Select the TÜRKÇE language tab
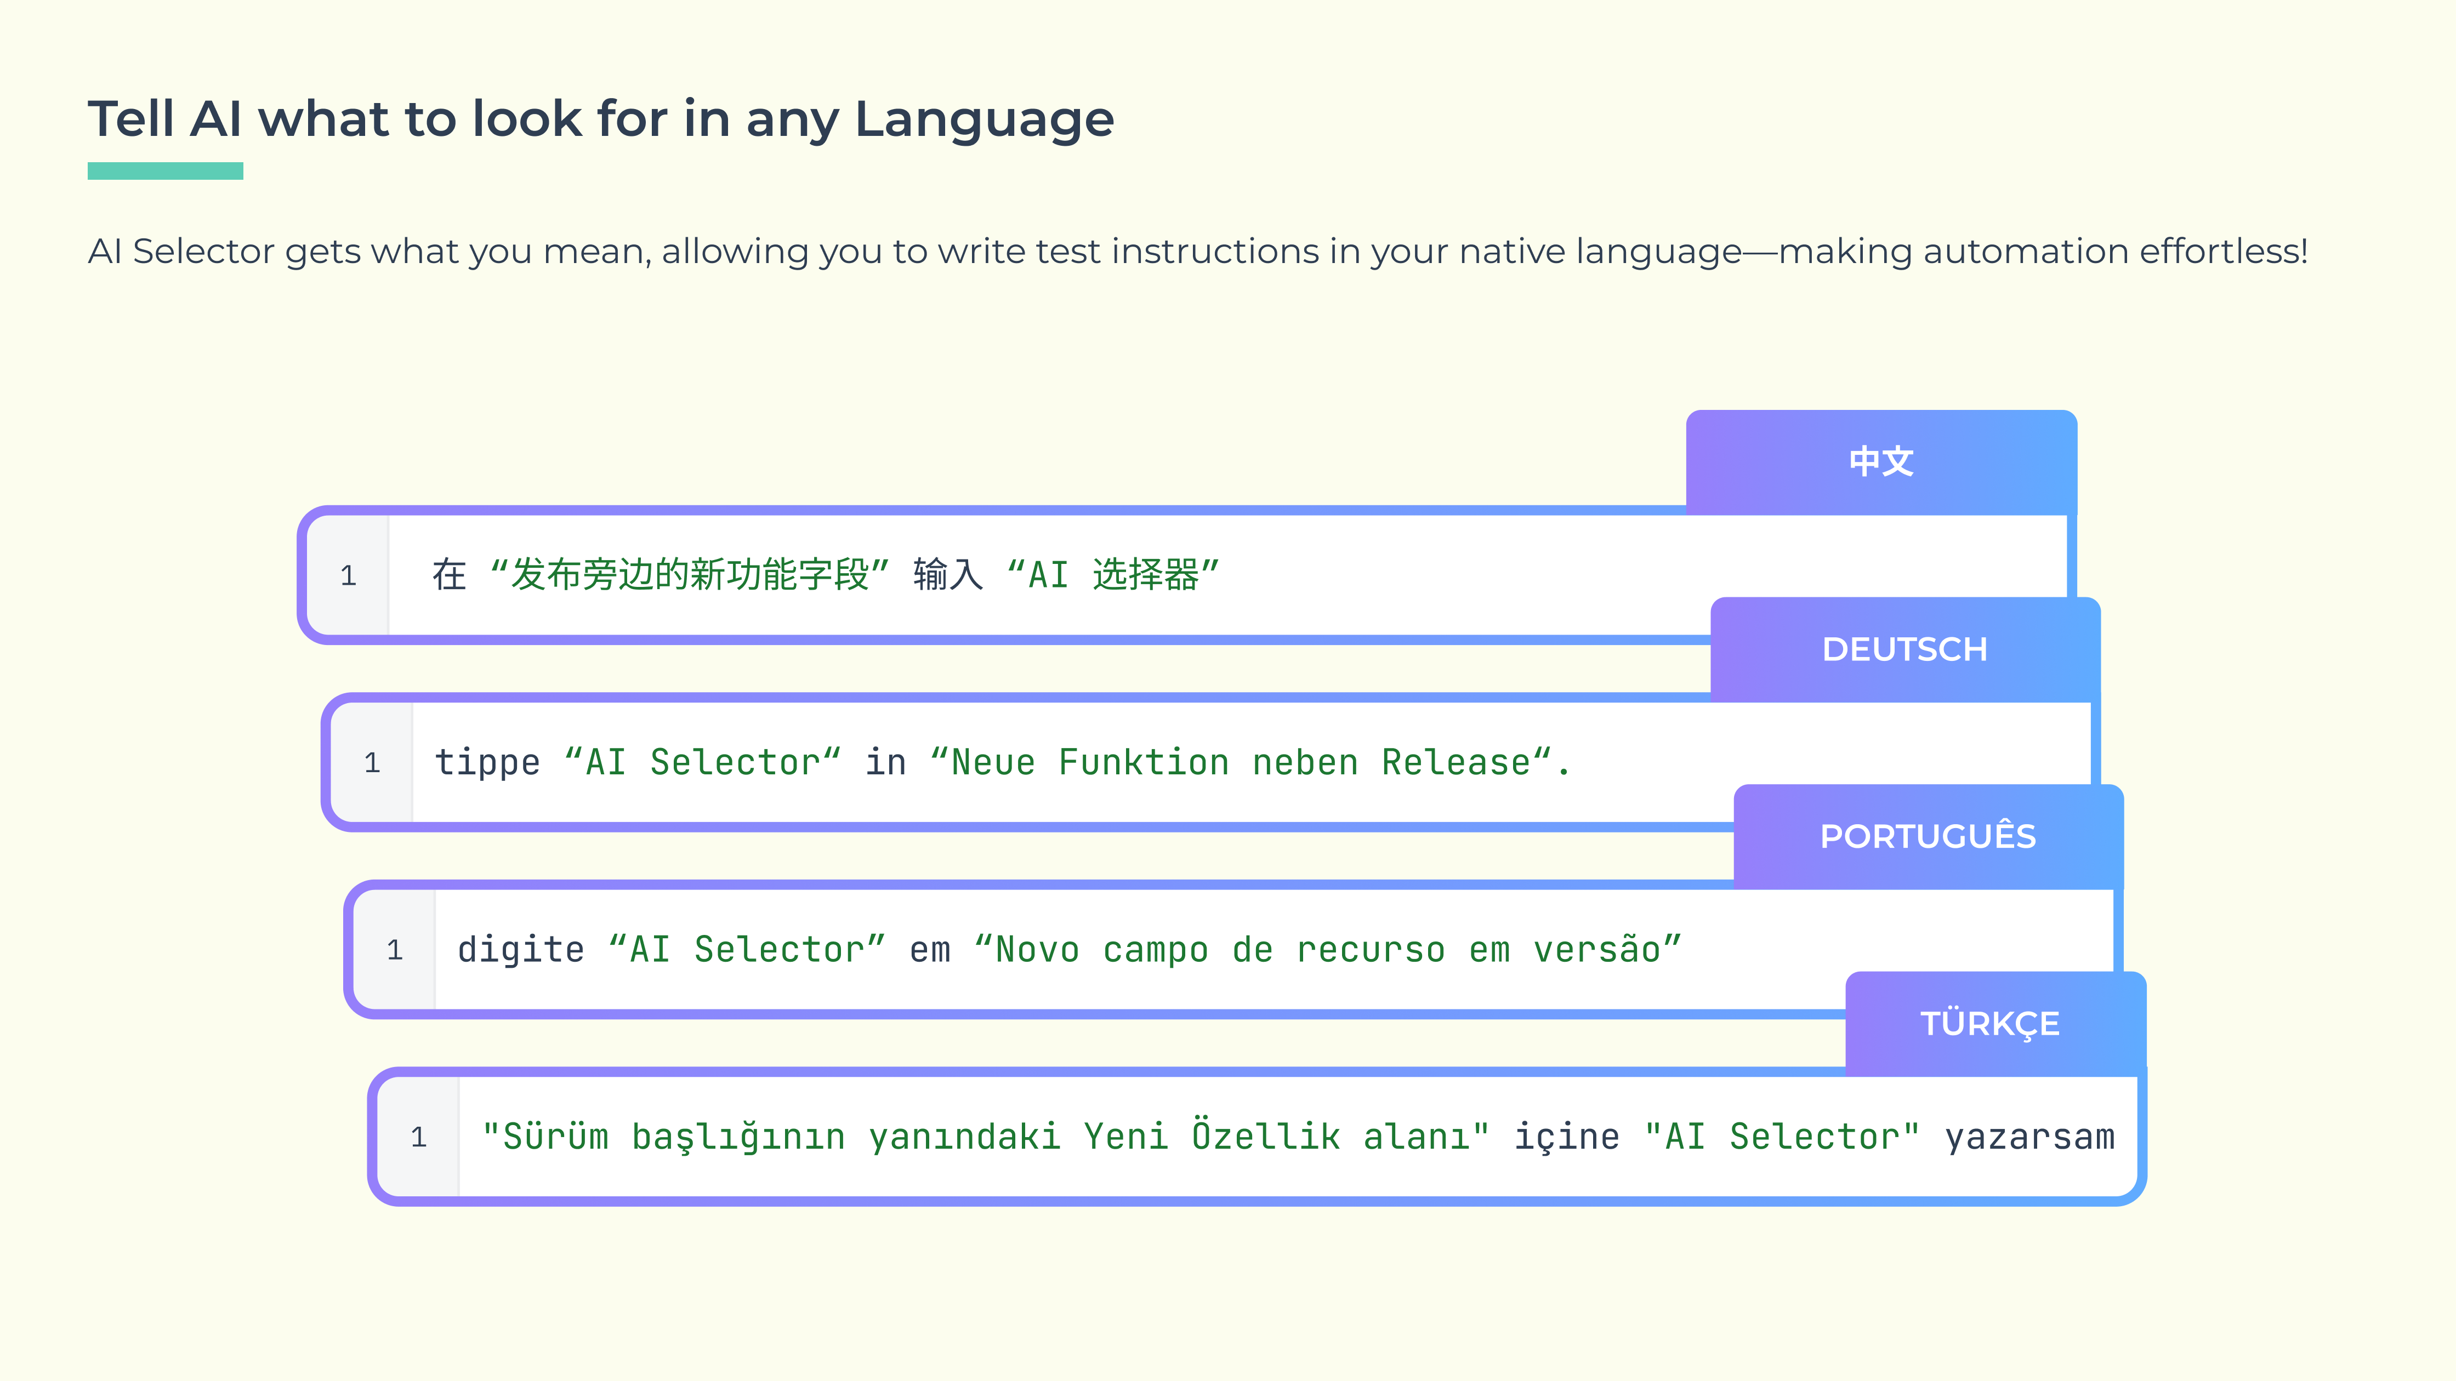2456x1381 pixels. point(1990,1024)
